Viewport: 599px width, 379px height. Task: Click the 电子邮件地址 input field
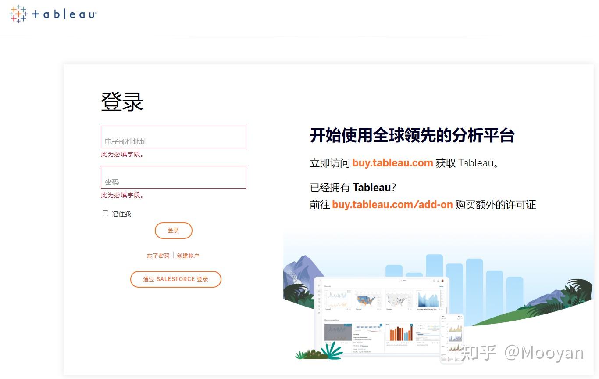173,137
